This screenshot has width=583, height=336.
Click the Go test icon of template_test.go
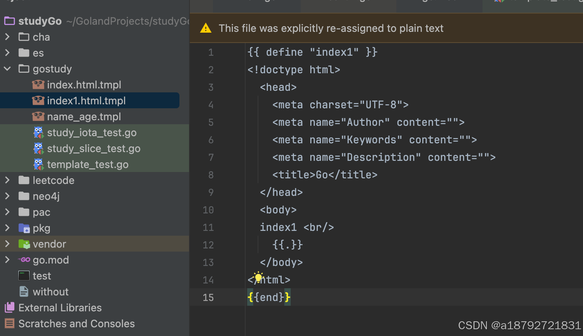(x=38, y=164)
